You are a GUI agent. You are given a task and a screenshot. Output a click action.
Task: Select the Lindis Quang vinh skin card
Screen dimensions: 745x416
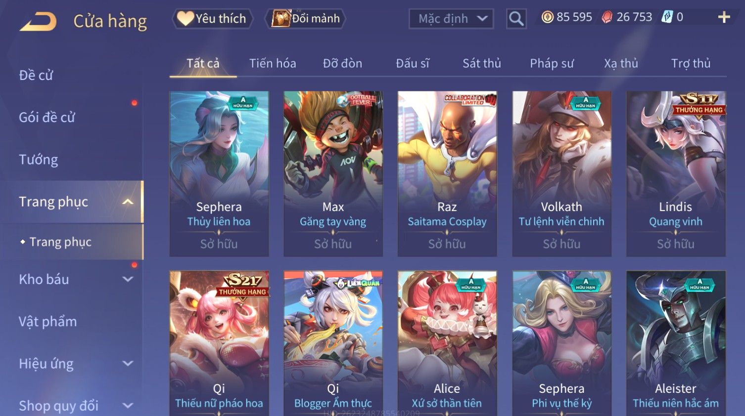coord(676,173)
